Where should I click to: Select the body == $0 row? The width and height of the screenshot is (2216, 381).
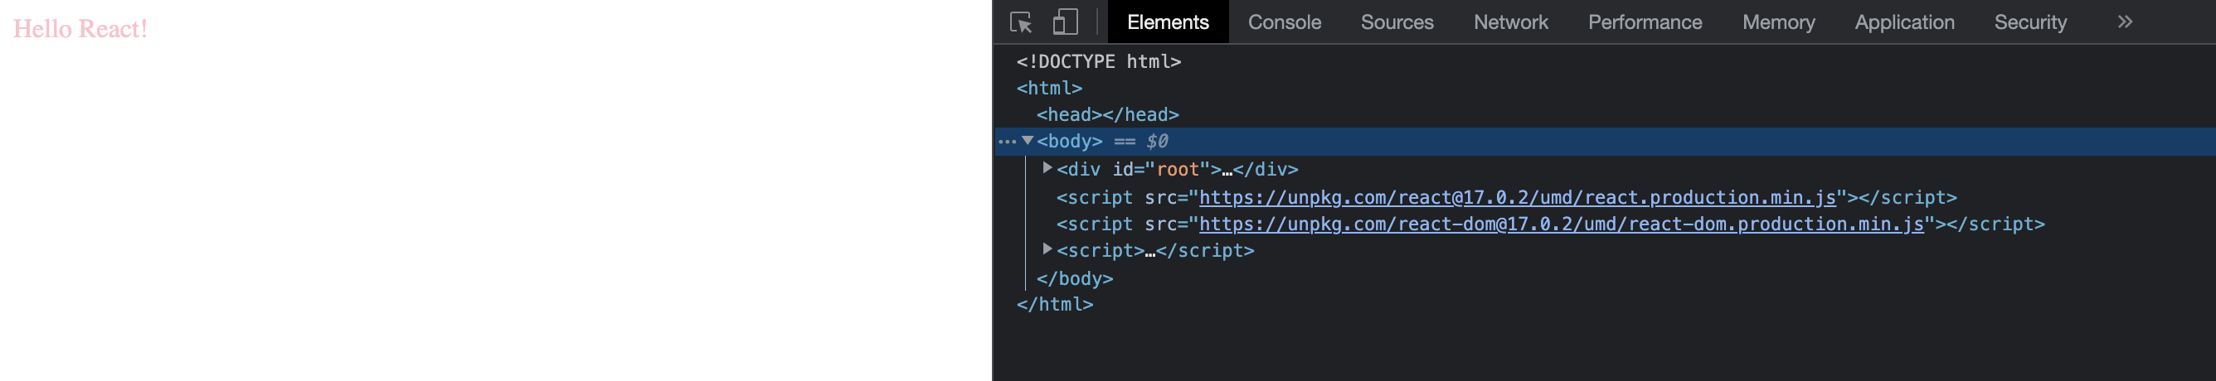pyautogui.click(x=1605, y=141)
